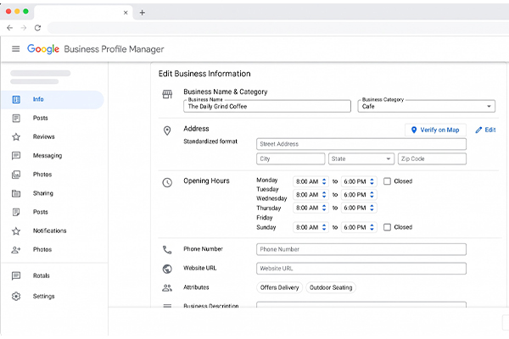Check Closed checkbox for Sunday

click(387, 227)
